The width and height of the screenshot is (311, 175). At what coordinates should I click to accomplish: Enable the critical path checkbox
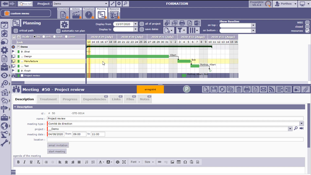pyautogui.click(x=15, y=30)
